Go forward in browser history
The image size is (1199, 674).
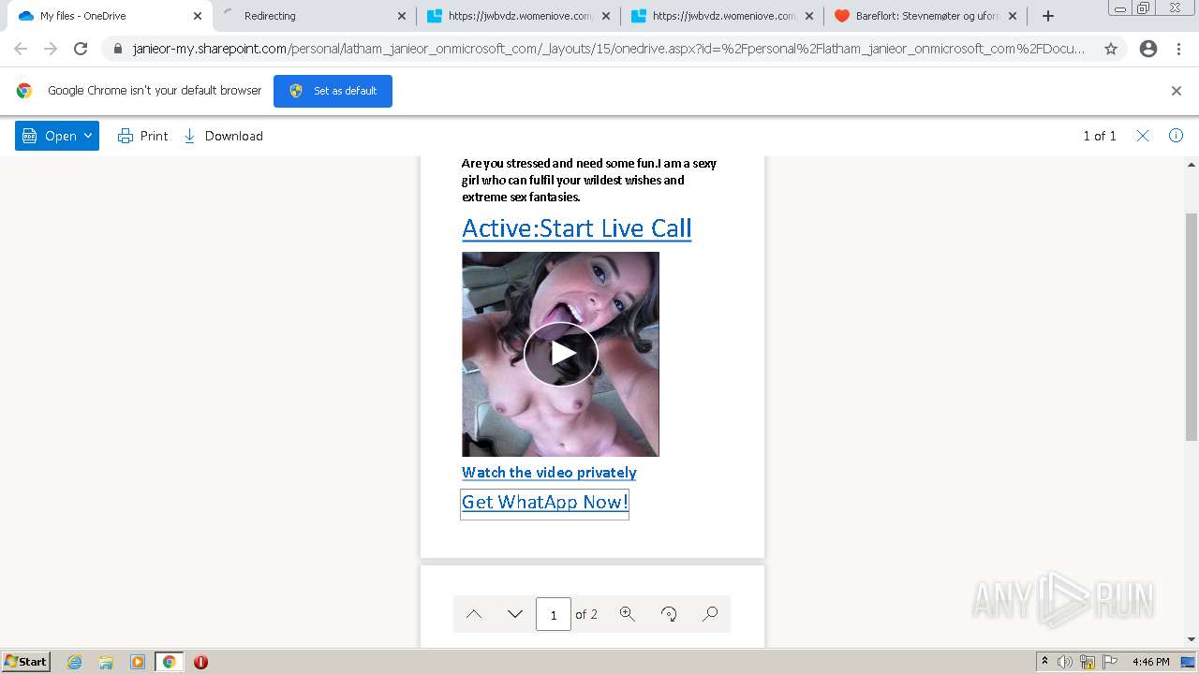click(x=51, y=49)
